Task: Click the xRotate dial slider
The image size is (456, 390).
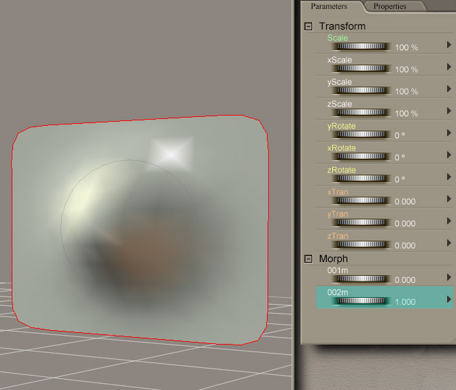Action: [361, 156]
